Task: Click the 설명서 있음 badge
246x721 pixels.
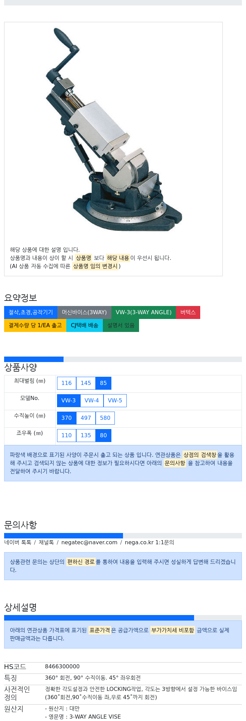Action: tap(121, 325)
